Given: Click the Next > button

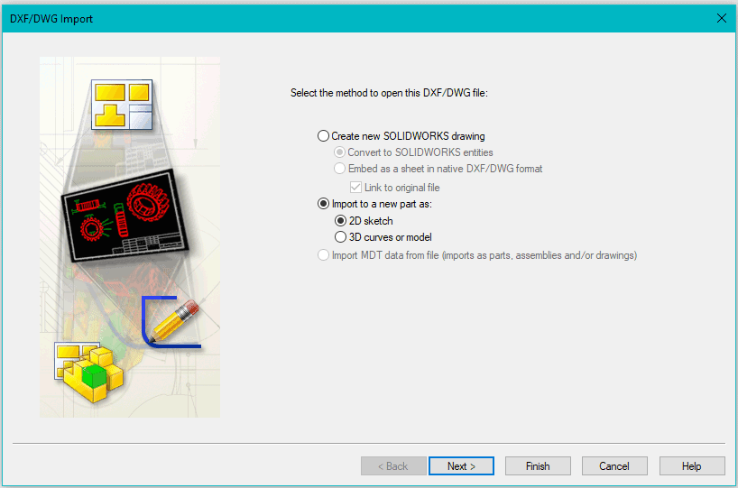Looking at the screenshot, I should pyautogui.click(x=461, y=465).
